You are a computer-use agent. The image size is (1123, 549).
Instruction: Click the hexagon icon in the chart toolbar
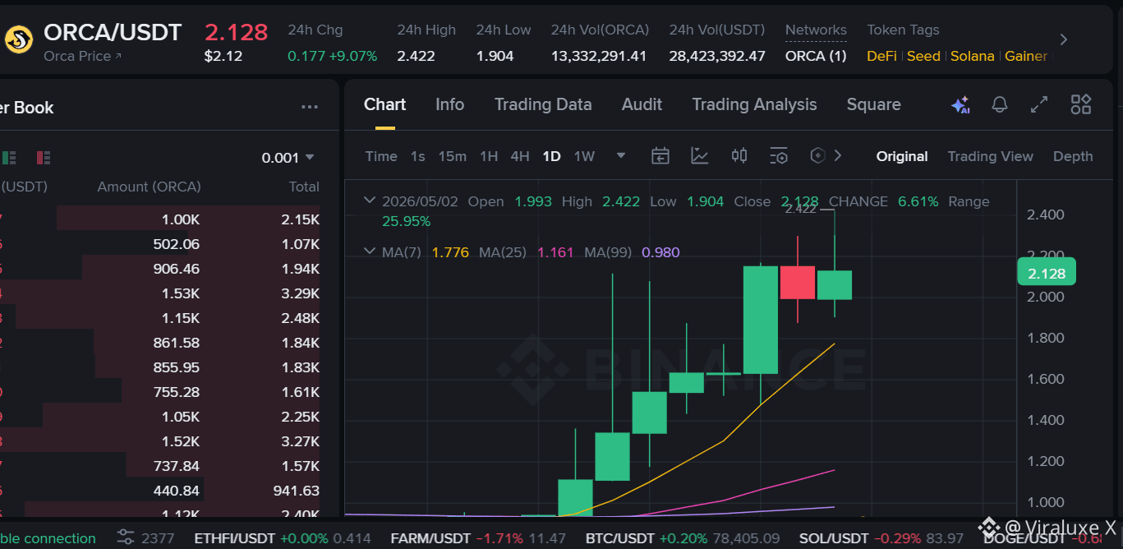[817, 156]
